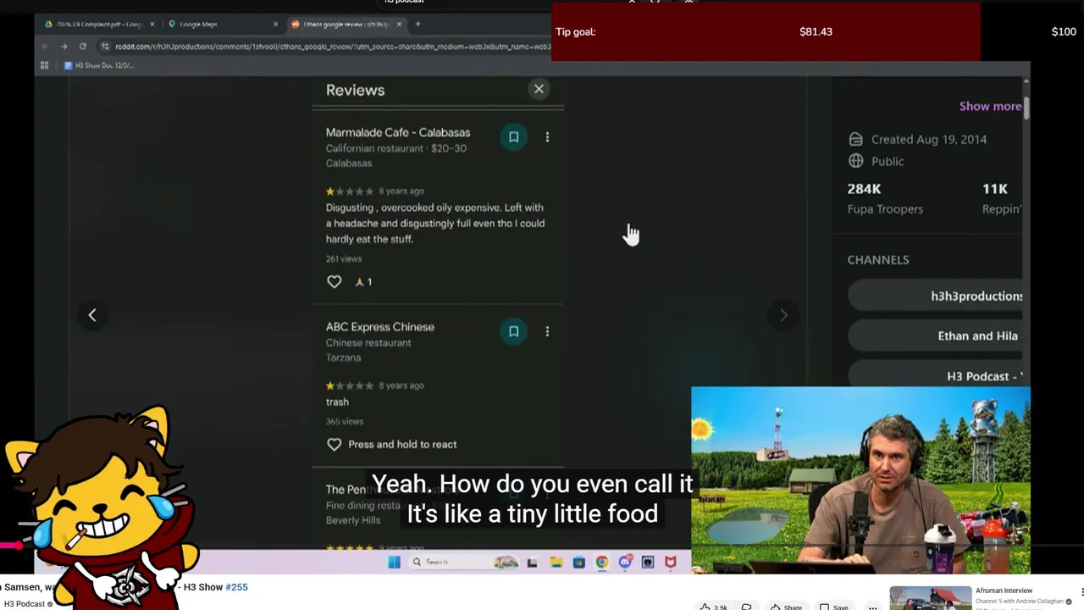
Task: Open H3 Podcast channel link in sidebar
Action: [936, 376]
